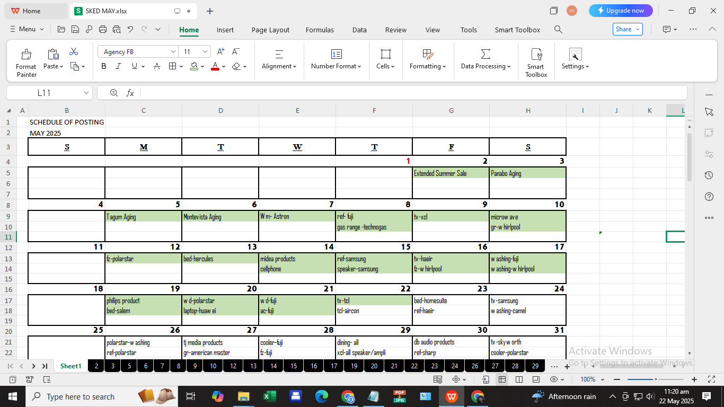Decrease font size with the A- icon
Image resolution: width=724 pixels, height=407 pixels.
[x=236, y=51]
